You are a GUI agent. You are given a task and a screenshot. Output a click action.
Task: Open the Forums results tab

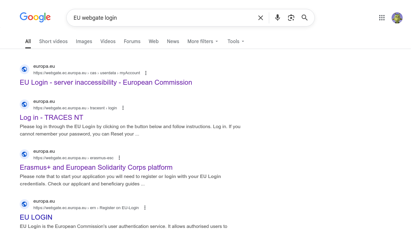click(x=132, y=41)
